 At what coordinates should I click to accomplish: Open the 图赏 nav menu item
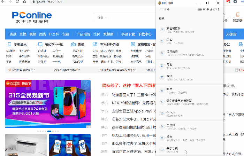tap(43, 34)
